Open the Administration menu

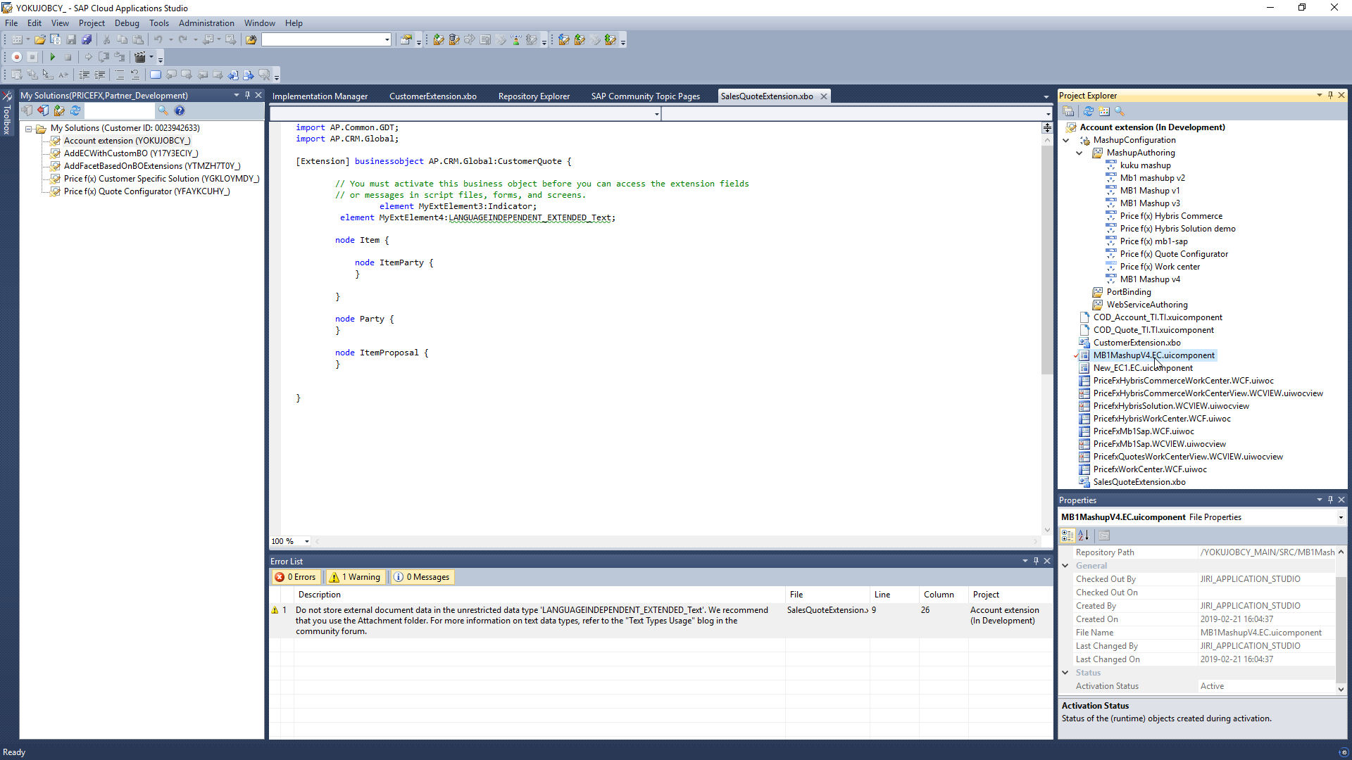click(206, 23)
